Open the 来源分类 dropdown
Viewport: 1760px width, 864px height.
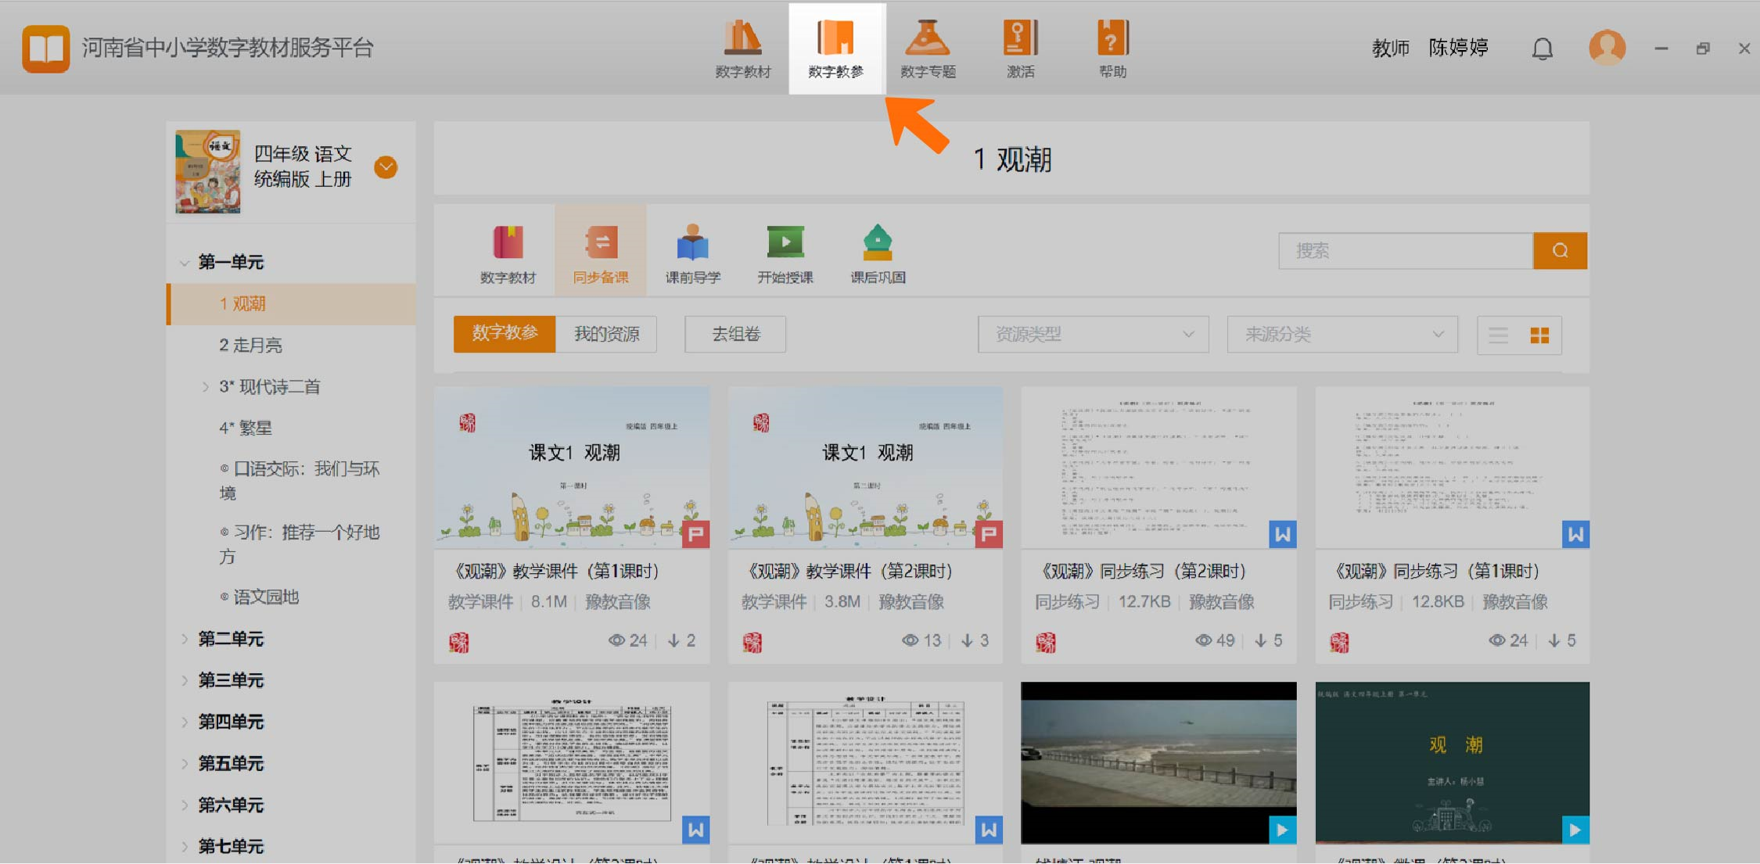click(1342, 334)
